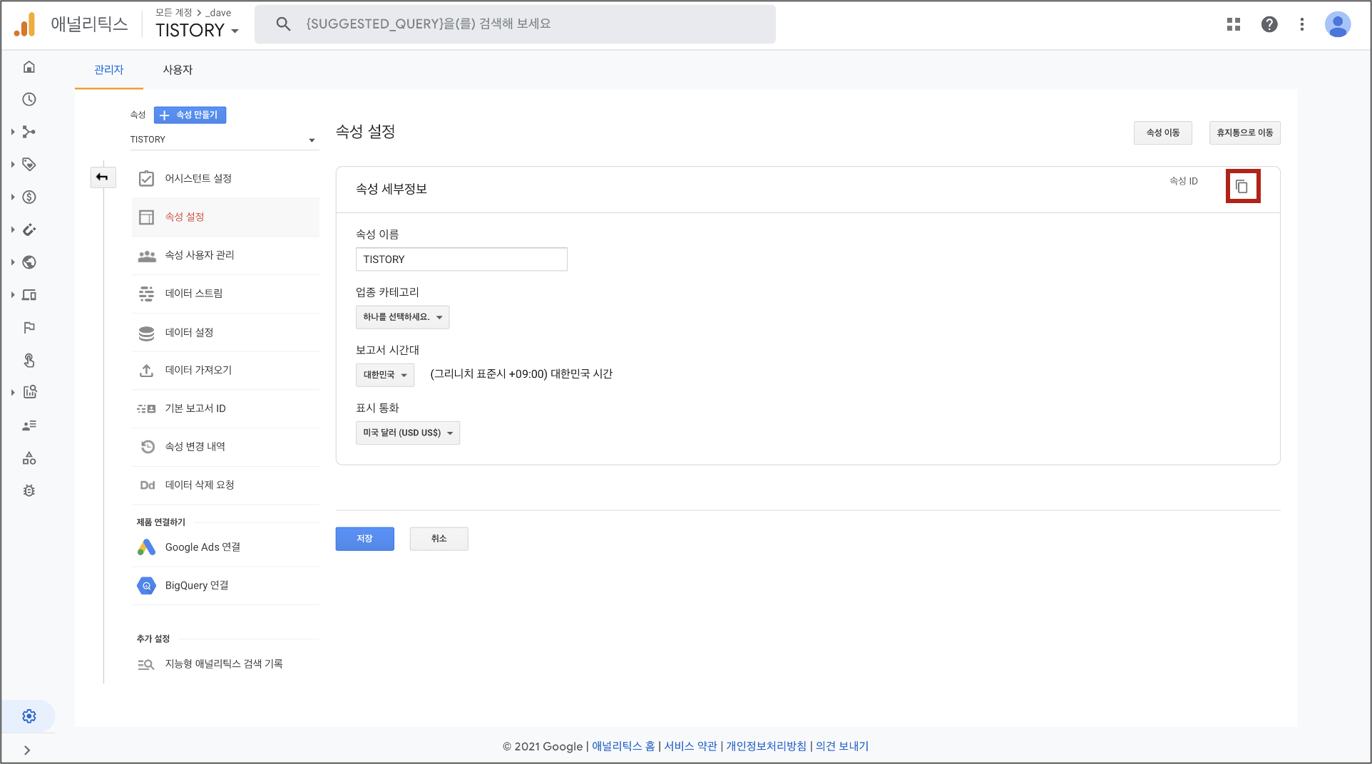Viewport: 1372px width, 764px height.
Task: Open 기본 보고서 ID menu item
Action: (225, 408)
